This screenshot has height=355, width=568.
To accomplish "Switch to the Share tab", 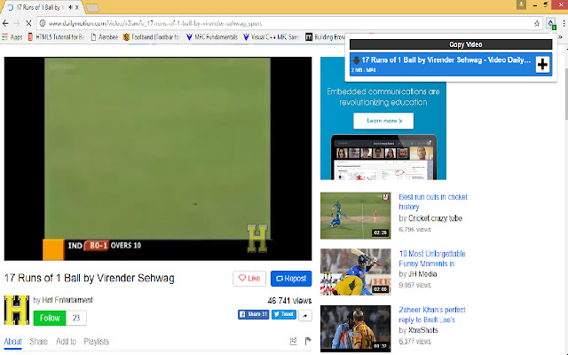I will [x=38, y=342].
